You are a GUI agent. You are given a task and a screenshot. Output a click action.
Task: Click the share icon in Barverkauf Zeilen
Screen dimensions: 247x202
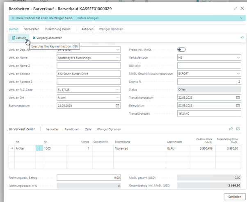231,129
